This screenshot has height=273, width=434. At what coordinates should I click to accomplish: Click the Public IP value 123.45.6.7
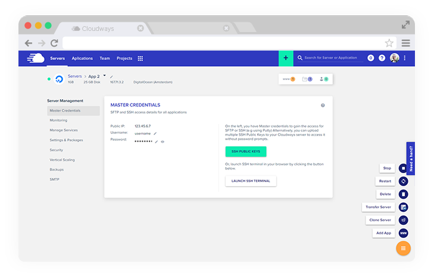coord(143,126)
